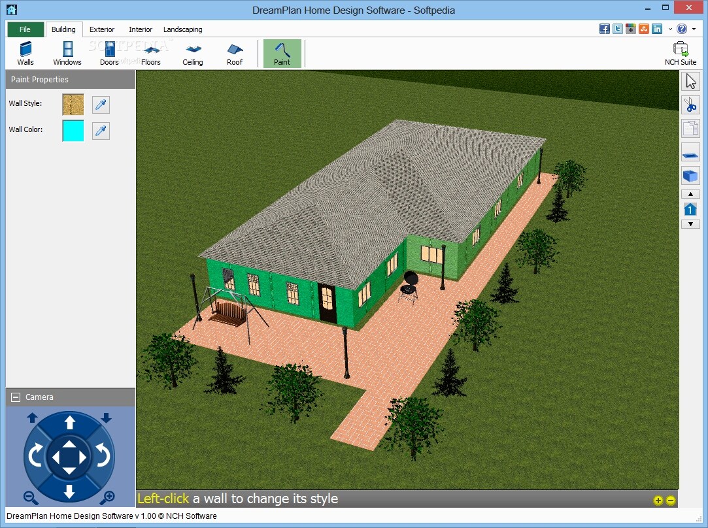
Task: Select the Walls tool
Action: tap(25, 52)
